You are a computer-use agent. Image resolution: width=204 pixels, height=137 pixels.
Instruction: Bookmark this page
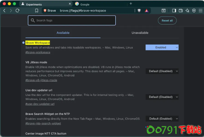point(37,11)
